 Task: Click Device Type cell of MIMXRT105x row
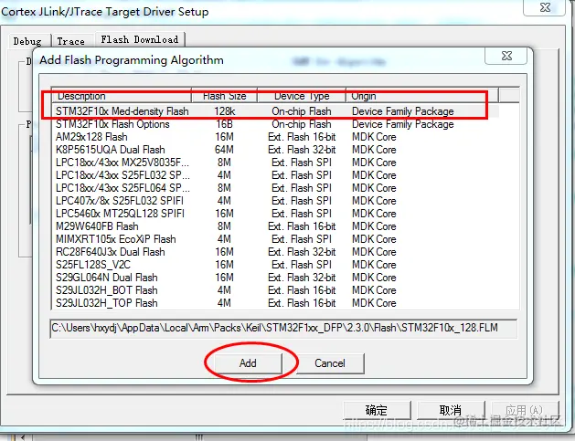[302, 239]
